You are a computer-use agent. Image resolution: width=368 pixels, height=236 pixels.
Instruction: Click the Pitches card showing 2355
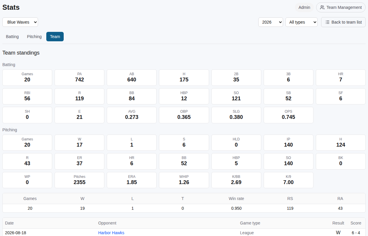pyautogui.click(x=80, y=180)
